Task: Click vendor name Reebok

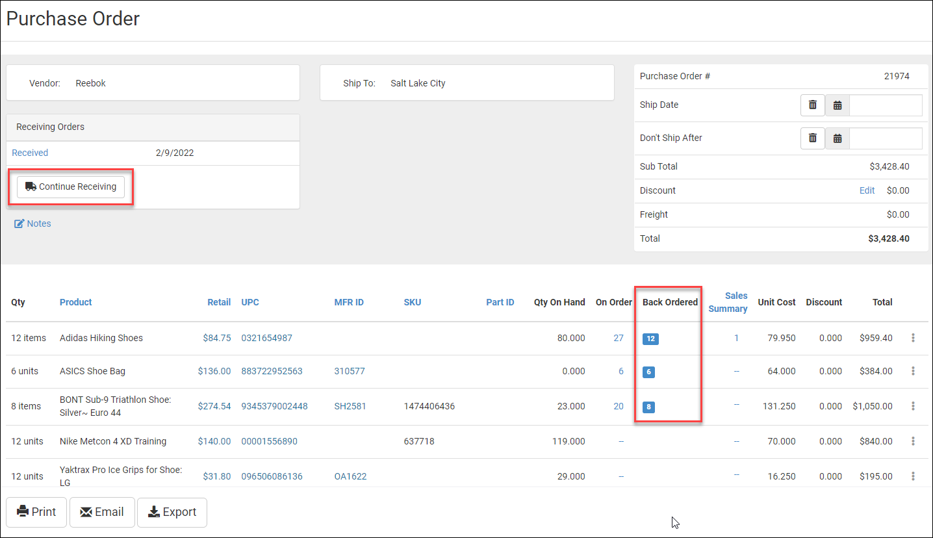Action: 90,83
